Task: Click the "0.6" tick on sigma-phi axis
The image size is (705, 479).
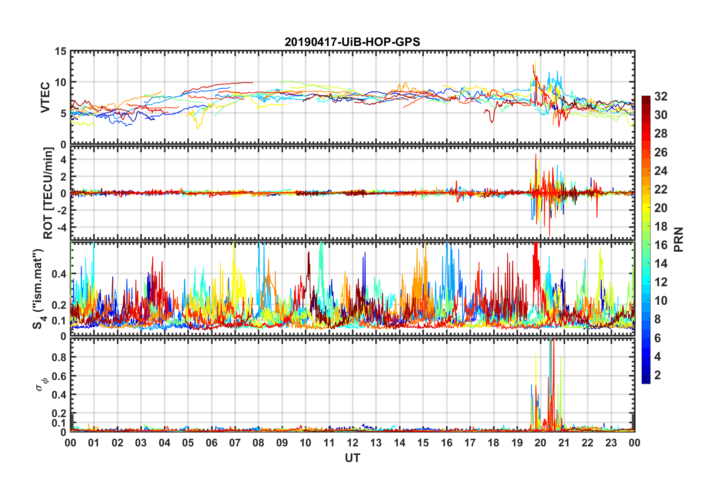Action: (59, 376)
